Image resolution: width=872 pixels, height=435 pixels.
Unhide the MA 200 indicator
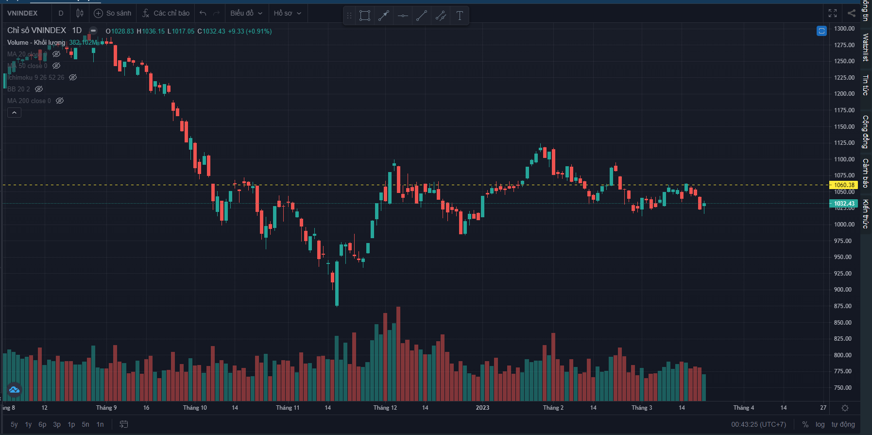[x=60, y=101]
